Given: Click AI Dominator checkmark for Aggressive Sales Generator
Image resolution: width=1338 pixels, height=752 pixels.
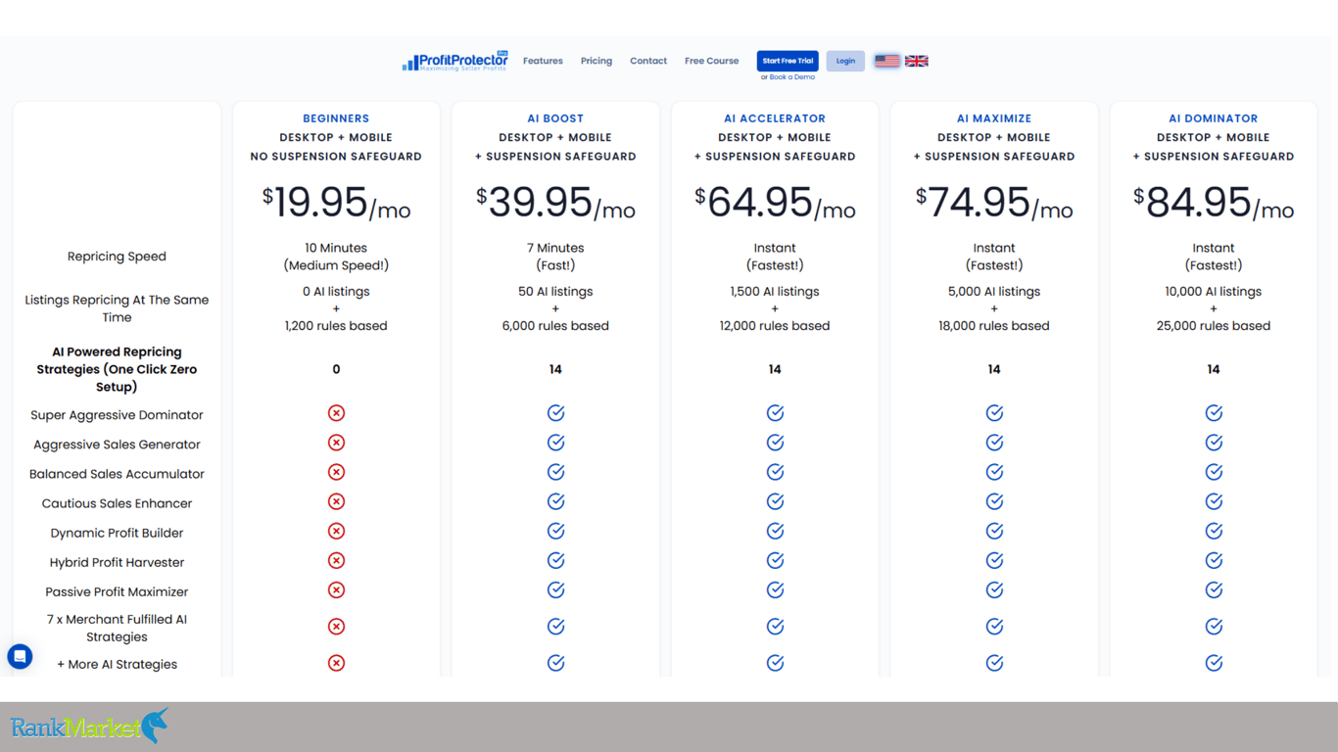Looking at the screenshot, I should point(1214,443).
